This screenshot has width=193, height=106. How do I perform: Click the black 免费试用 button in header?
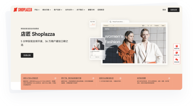[x=174, y=10]
